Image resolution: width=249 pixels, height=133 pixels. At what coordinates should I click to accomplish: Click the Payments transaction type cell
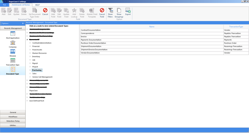236,40
